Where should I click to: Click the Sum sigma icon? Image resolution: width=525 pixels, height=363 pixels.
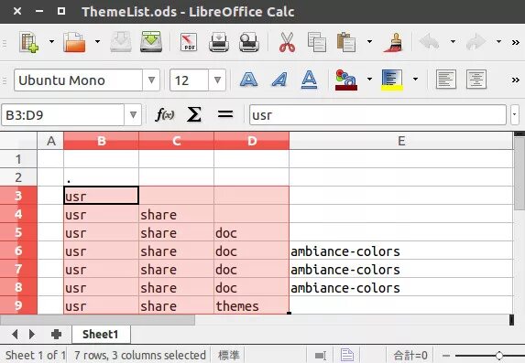(x=194, y=114)
